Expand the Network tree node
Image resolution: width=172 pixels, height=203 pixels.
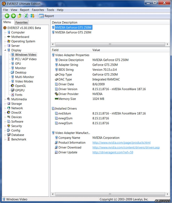coord(5,108)
